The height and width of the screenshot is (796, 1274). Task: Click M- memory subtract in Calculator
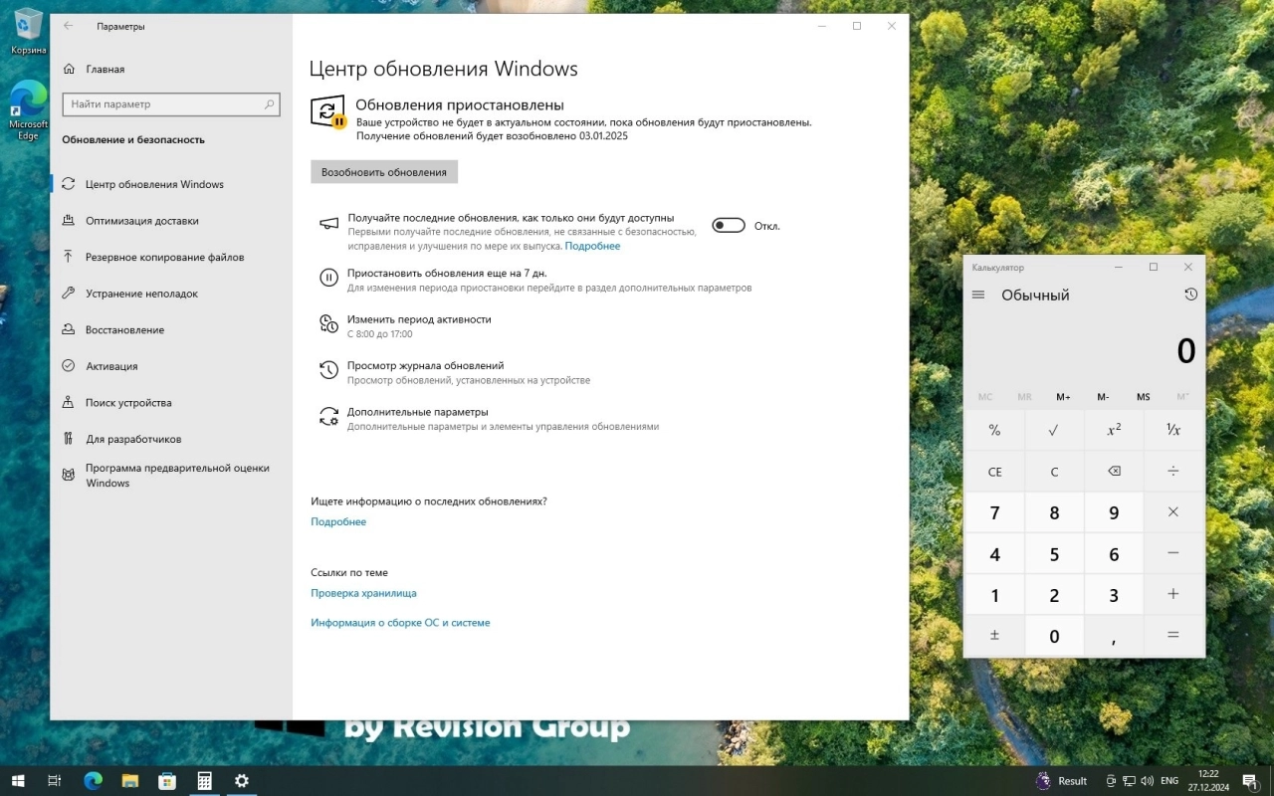pos(1103,397)
